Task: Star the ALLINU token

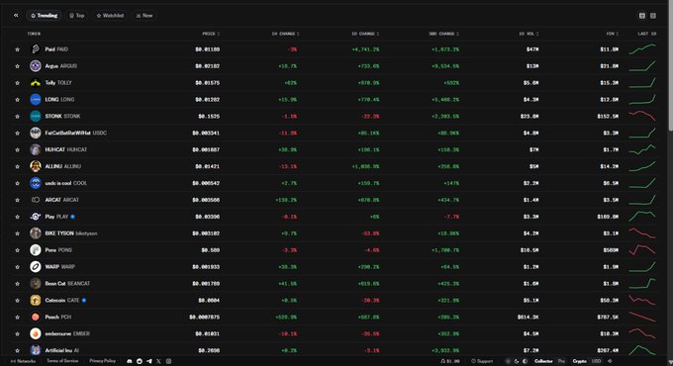Action: coord(17,166)
